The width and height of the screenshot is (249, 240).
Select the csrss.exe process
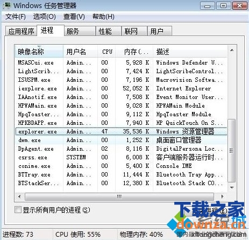121,157
